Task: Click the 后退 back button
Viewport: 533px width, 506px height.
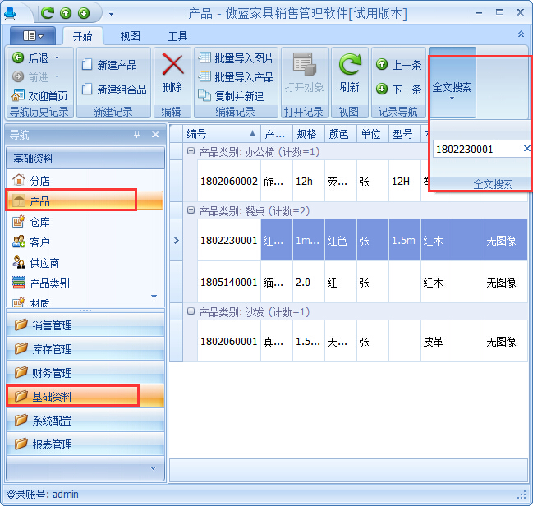Action: pos(31,58)
